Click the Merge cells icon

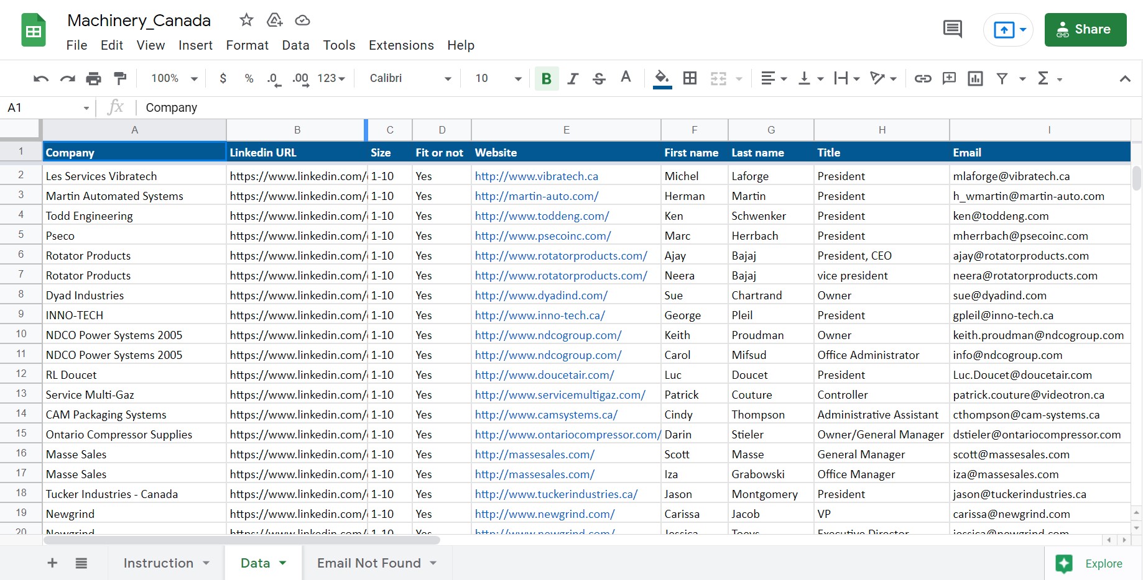(x=718, y=78)
